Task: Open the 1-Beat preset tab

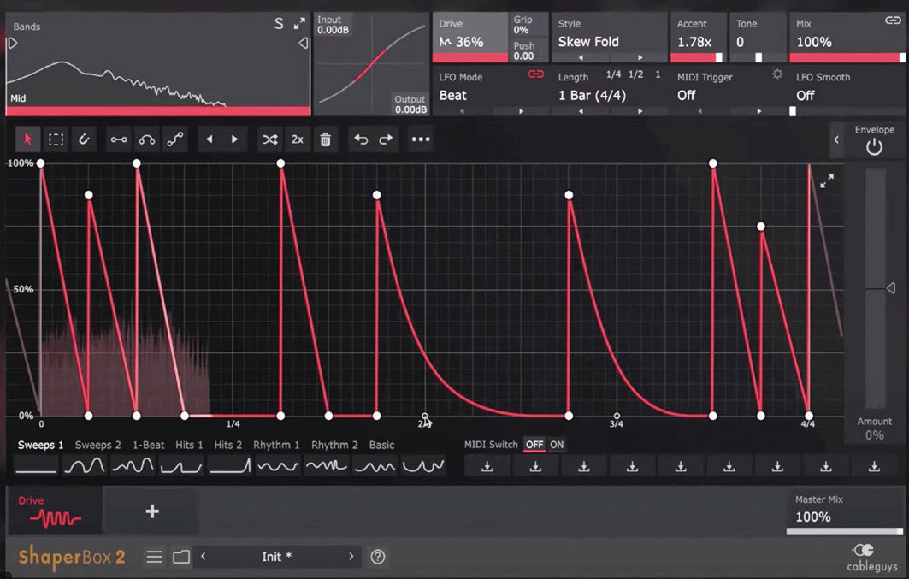Action: point(149,445)
